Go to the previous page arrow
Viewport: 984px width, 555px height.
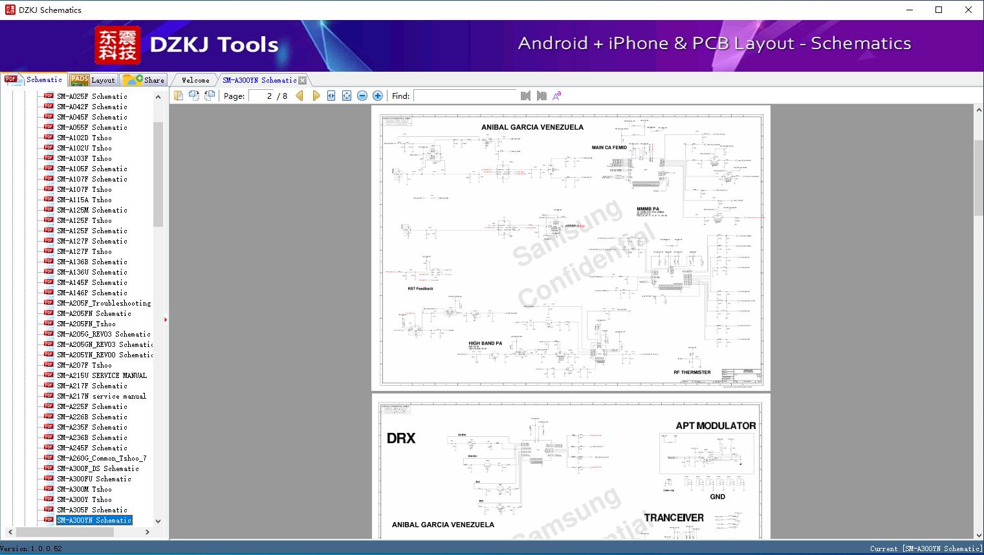pos(300,96)
